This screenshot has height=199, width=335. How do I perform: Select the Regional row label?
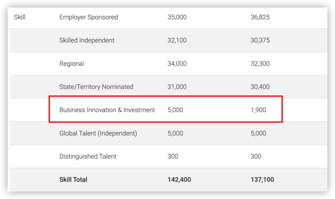coord(72,64)
